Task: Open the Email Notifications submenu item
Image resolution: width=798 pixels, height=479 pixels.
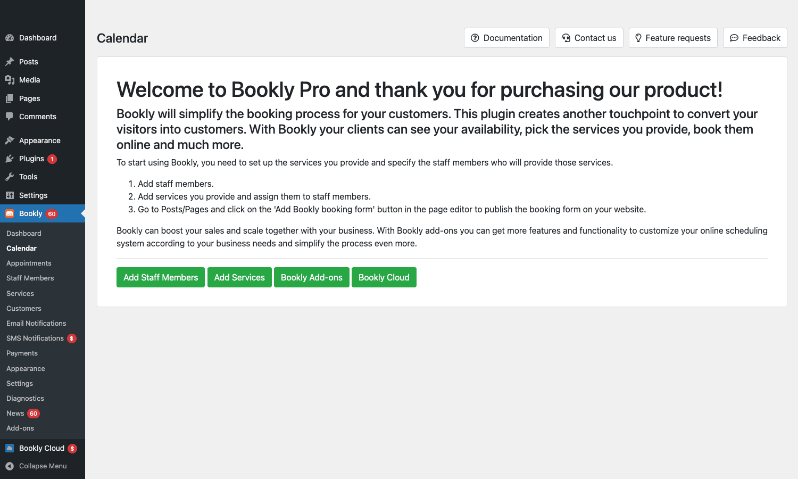Action: [x=43, y=323]
